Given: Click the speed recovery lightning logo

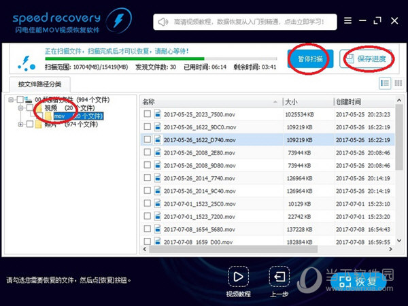Looking at the screenshot, I should tap(119, 20).
